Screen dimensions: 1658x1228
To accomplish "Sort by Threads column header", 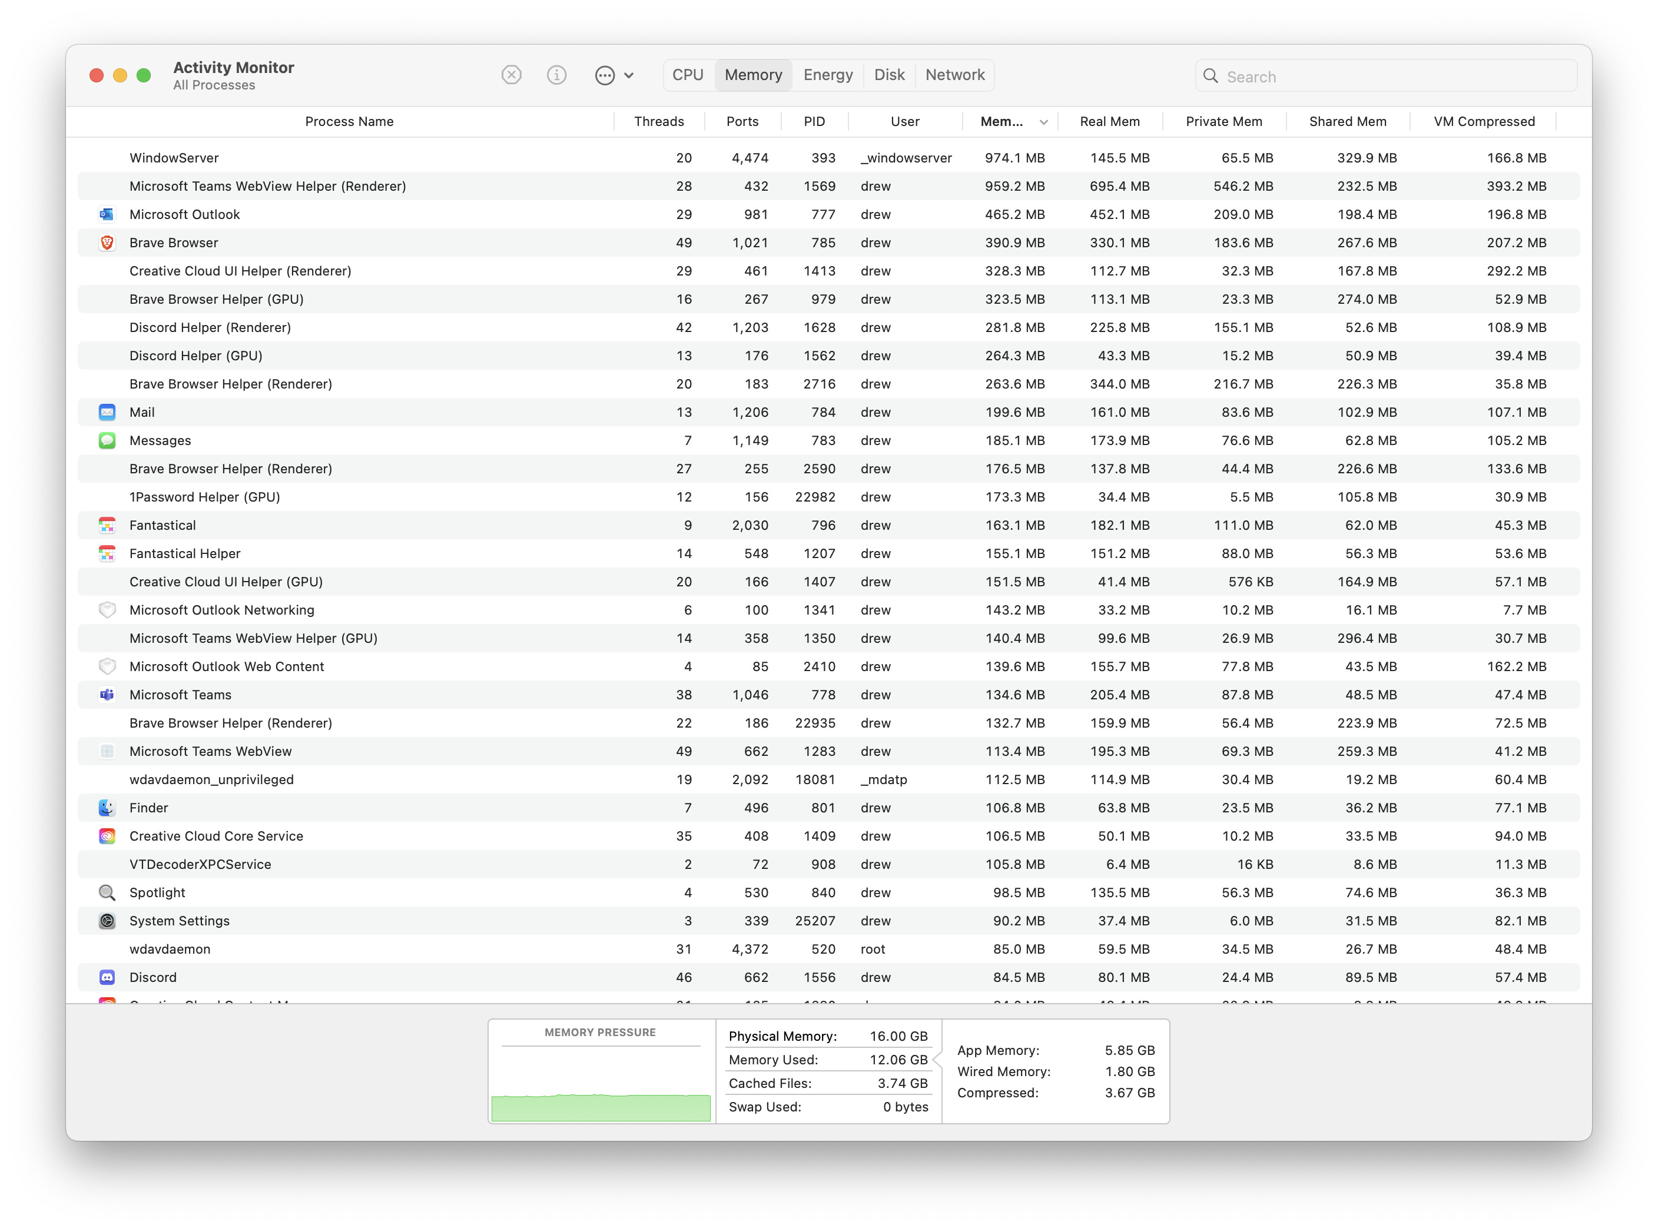I will tap(659, 121).
